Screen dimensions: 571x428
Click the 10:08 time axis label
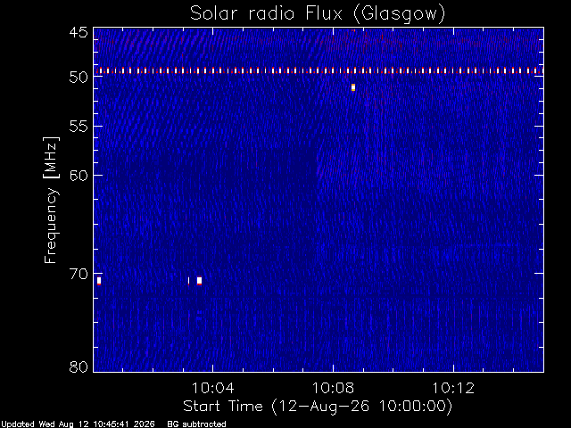333,388
